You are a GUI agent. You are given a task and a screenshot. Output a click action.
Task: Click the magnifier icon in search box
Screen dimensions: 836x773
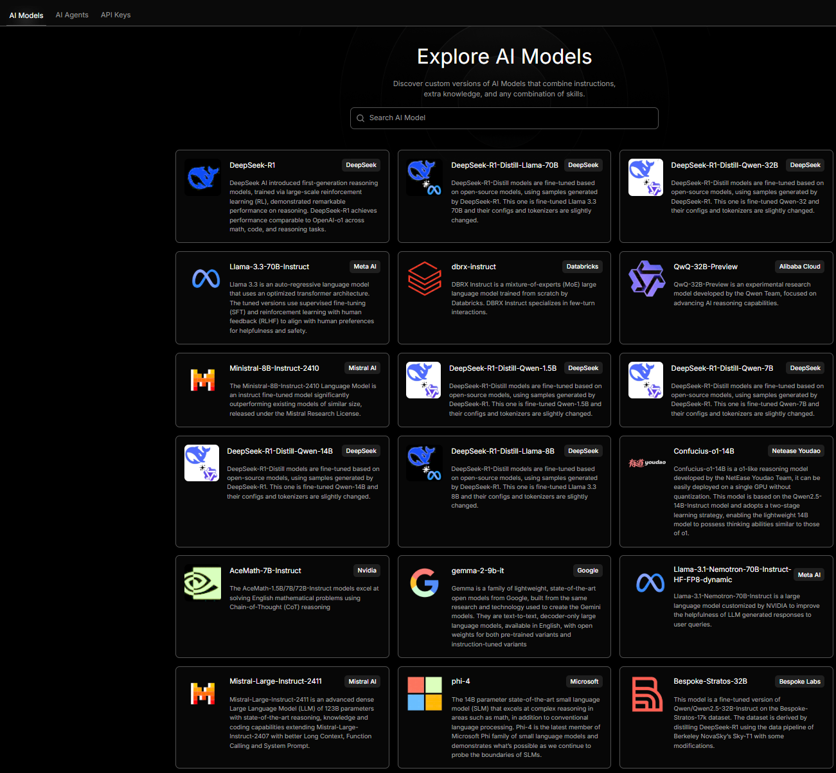point(360,118)
